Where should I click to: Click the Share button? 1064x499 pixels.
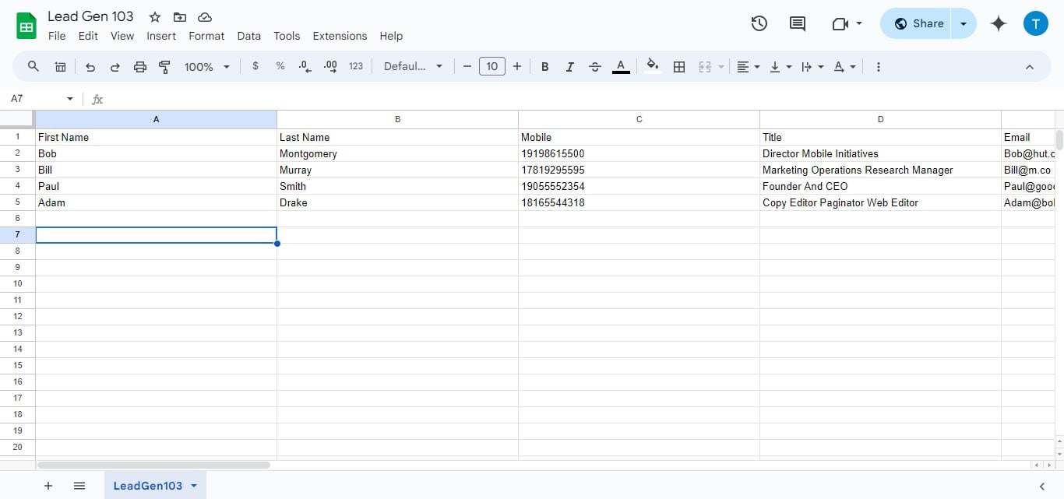918,23
